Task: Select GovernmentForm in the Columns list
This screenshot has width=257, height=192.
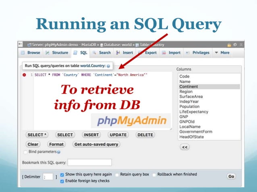Action: point(209,132)
